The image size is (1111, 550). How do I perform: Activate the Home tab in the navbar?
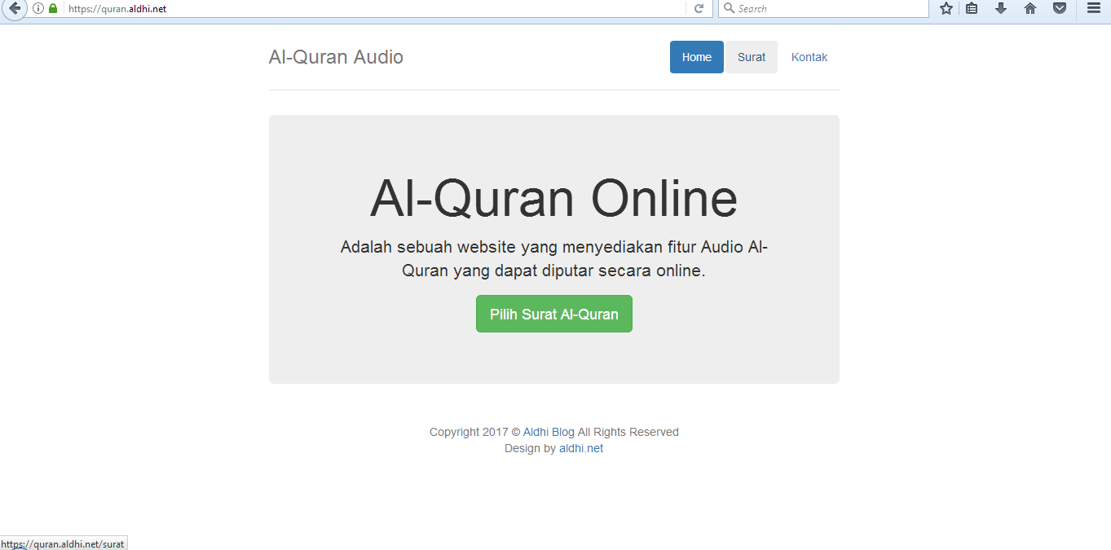(x=696, y=57)
